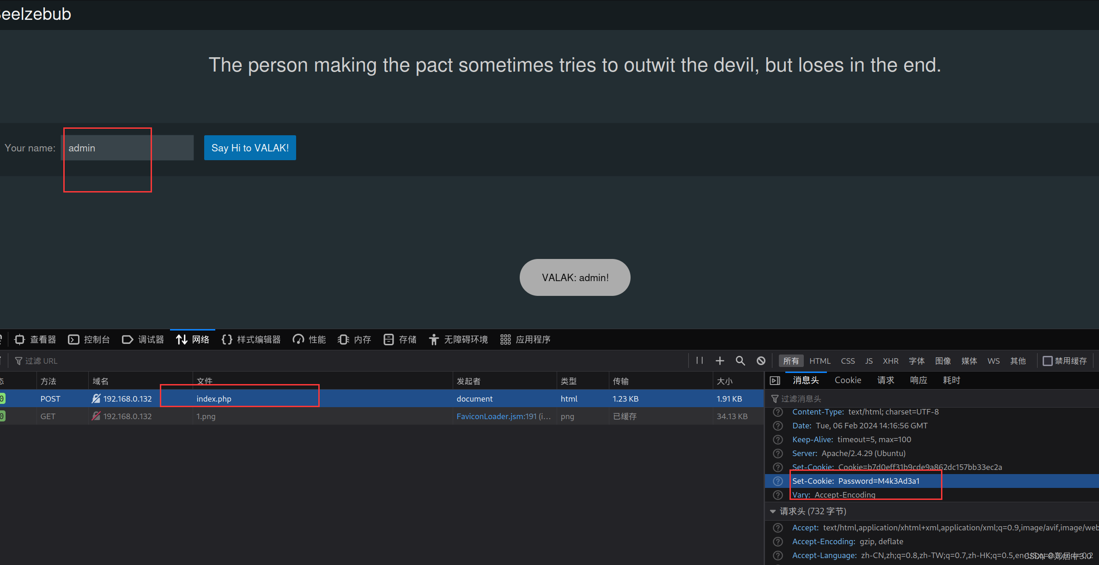This screenshot has width=1099, height=565.
Task: Open the Debugger (调试器) tab
Action: (x=143, y=340)
